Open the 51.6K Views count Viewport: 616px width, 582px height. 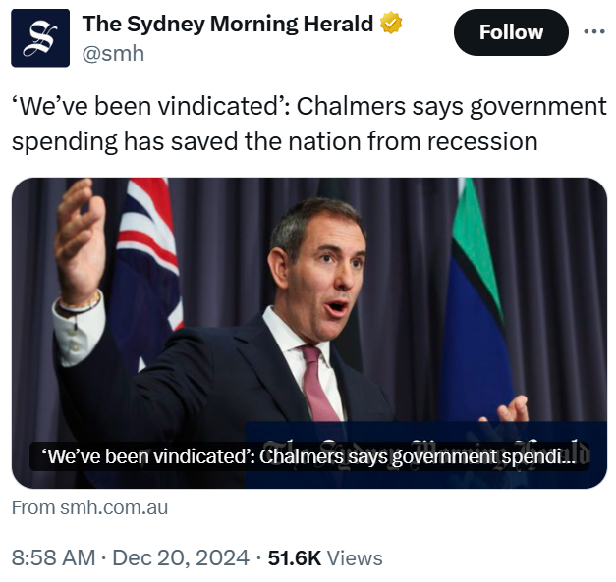[324, 557]
